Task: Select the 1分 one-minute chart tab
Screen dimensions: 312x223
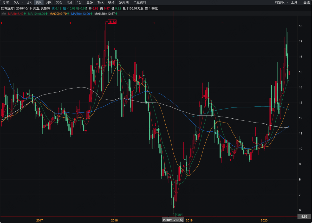Action: point(79,2)
